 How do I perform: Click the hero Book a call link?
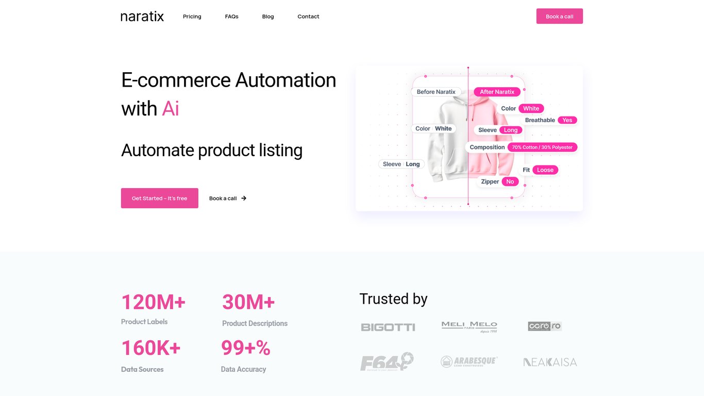tap(228, 198)
